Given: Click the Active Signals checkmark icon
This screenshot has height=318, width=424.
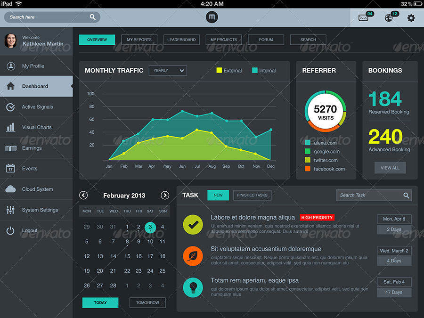Looking at the screenshot, I should 10,107.
